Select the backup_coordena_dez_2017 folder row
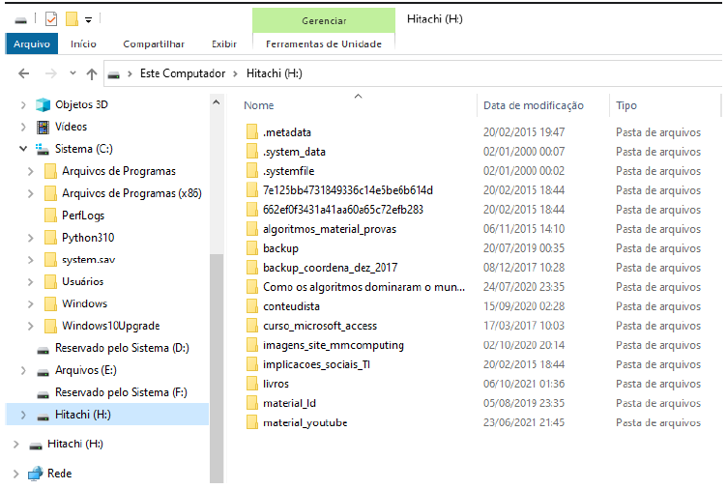The height and width of the screenshot is (489, 727). tap(330, 268)
